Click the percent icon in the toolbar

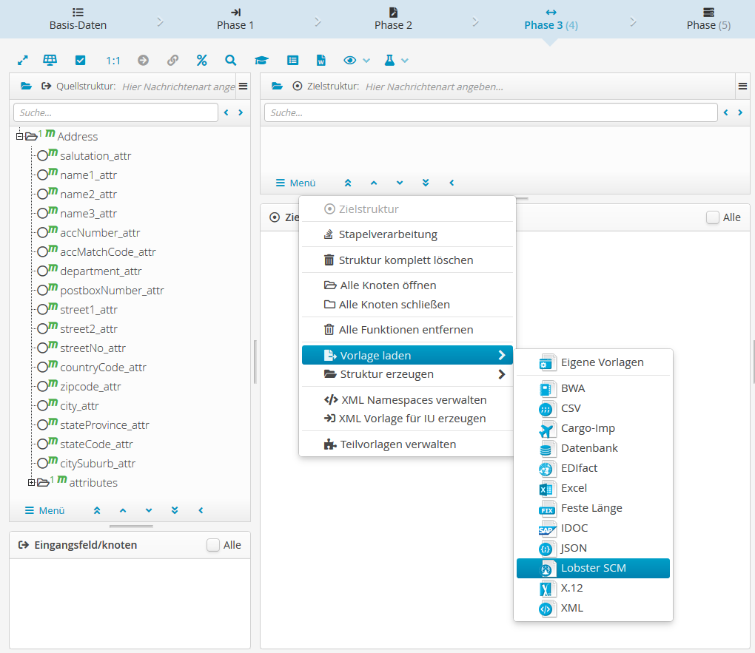coord(201,61)
